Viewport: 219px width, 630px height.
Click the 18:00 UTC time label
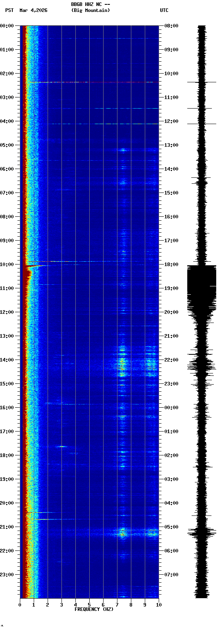click(171, 264)
